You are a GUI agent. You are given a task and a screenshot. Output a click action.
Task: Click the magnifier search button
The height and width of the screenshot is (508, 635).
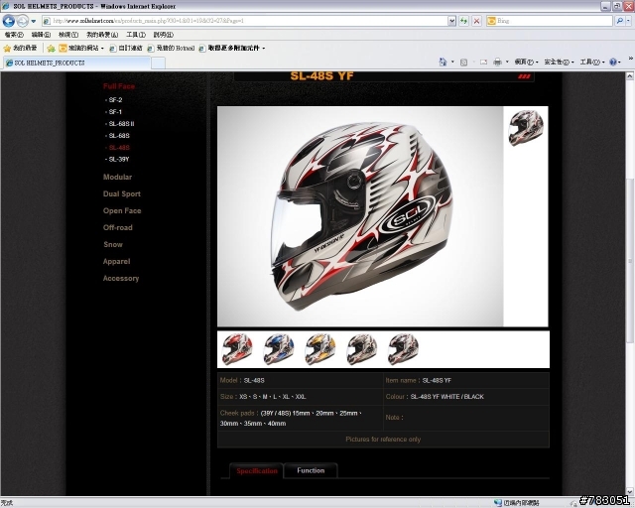coord(619,21)
